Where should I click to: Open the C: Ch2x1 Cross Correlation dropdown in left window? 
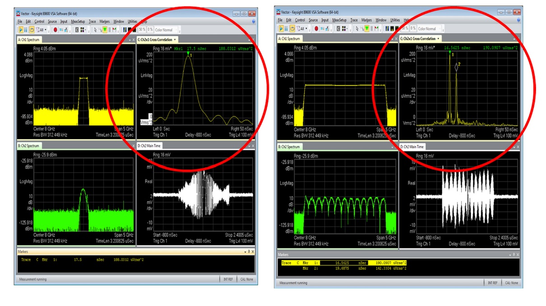point(175,40)
